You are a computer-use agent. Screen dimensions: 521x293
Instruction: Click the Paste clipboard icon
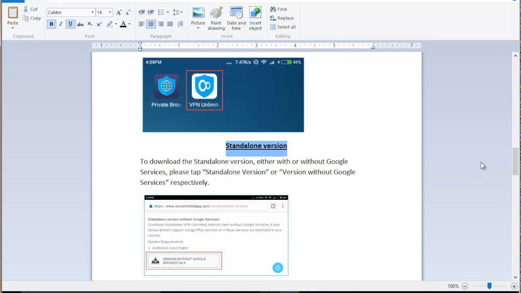[x=13, y=12]
